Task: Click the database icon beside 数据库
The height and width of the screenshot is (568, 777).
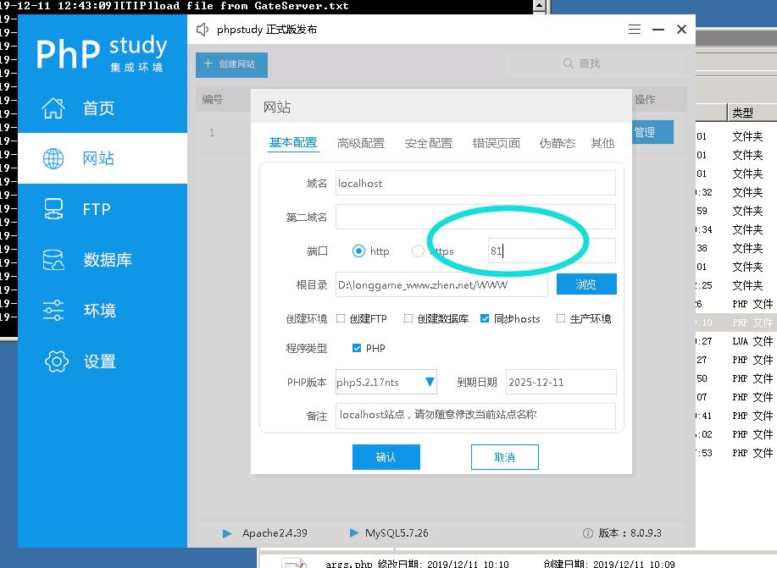Action: click(x=53, y=260)
